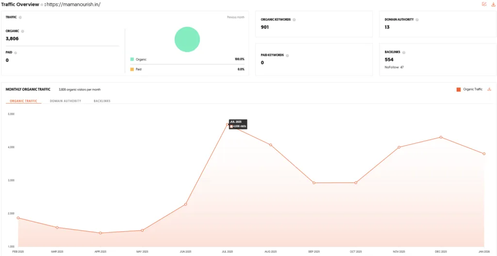Show info for ORGANIC traffic label
497x256 pixels.
[22, 31]
